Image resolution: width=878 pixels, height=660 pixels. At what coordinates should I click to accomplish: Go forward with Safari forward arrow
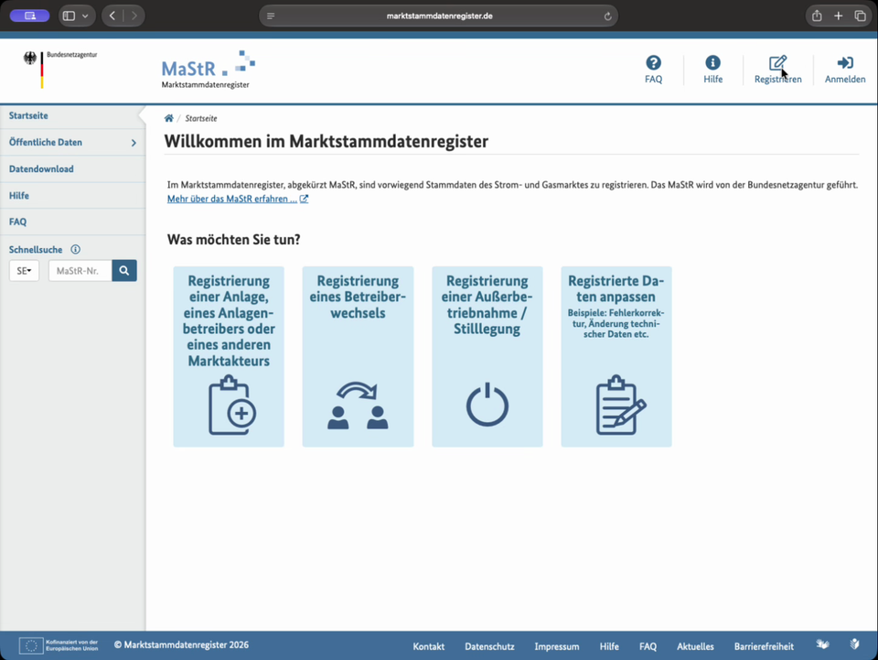click(x=134, y=16)
